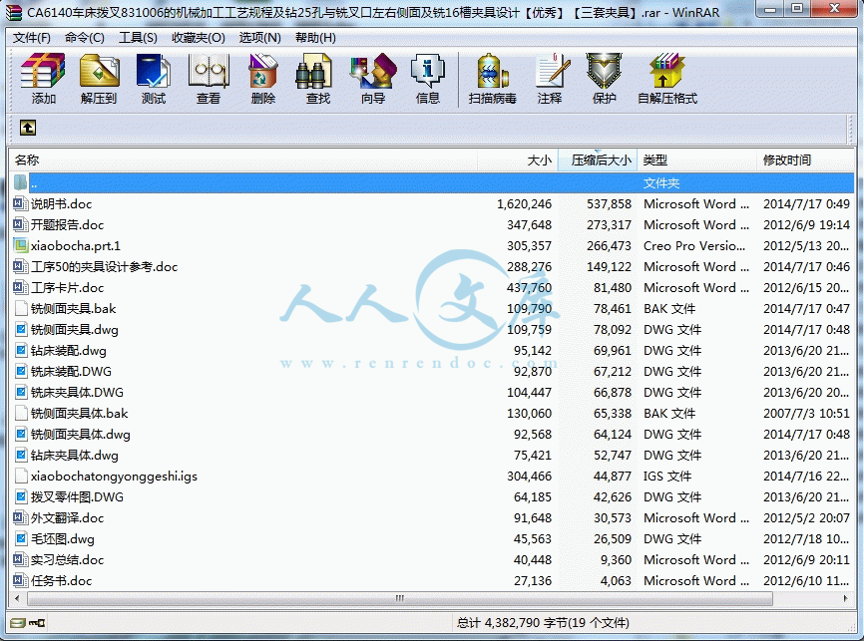The image size is (864, 641).
Task: Click the Word icon beside 任务书.doc
Action: (20, 580)
